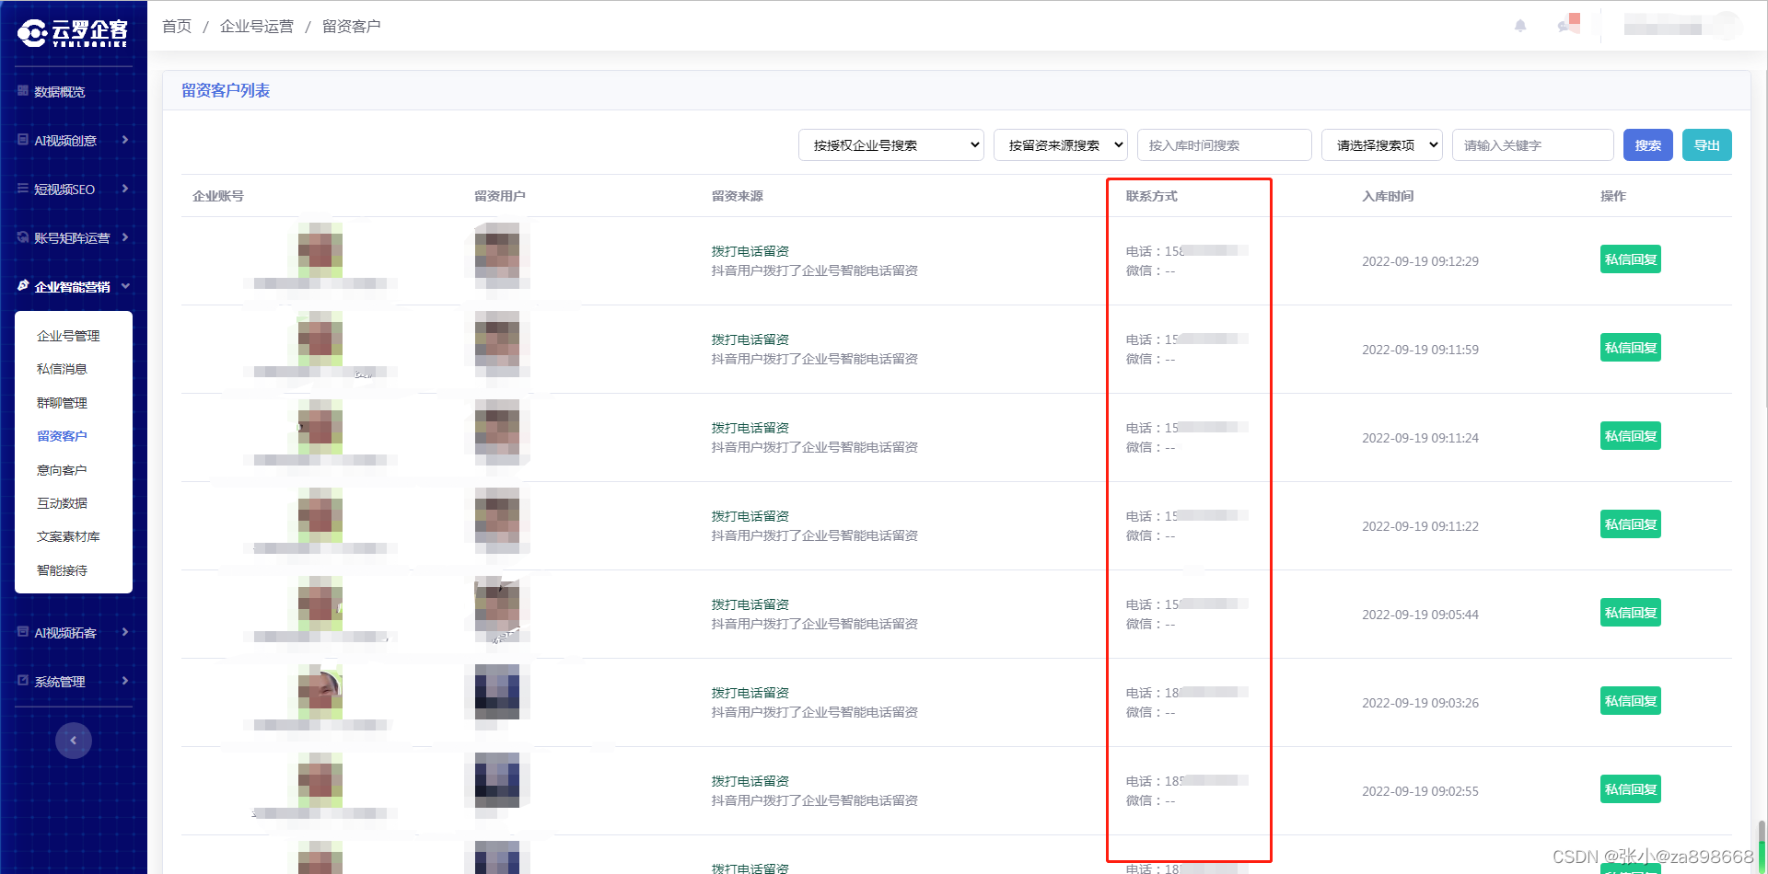Focus 按入库时间搜索 date field
The width and height of the screenshot is (1768, 874).
point(1225,145)
